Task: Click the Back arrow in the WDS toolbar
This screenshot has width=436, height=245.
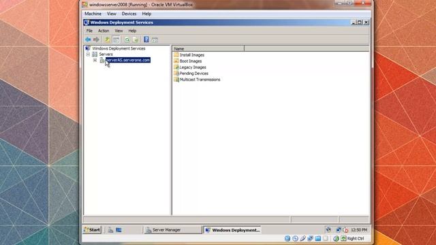Action: 88,39
